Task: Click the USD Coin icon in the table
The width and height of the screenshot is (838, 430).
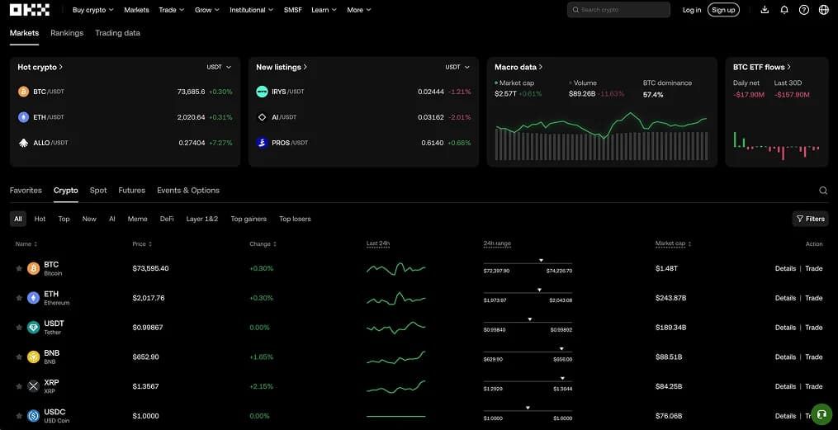Action: [34, 416]
